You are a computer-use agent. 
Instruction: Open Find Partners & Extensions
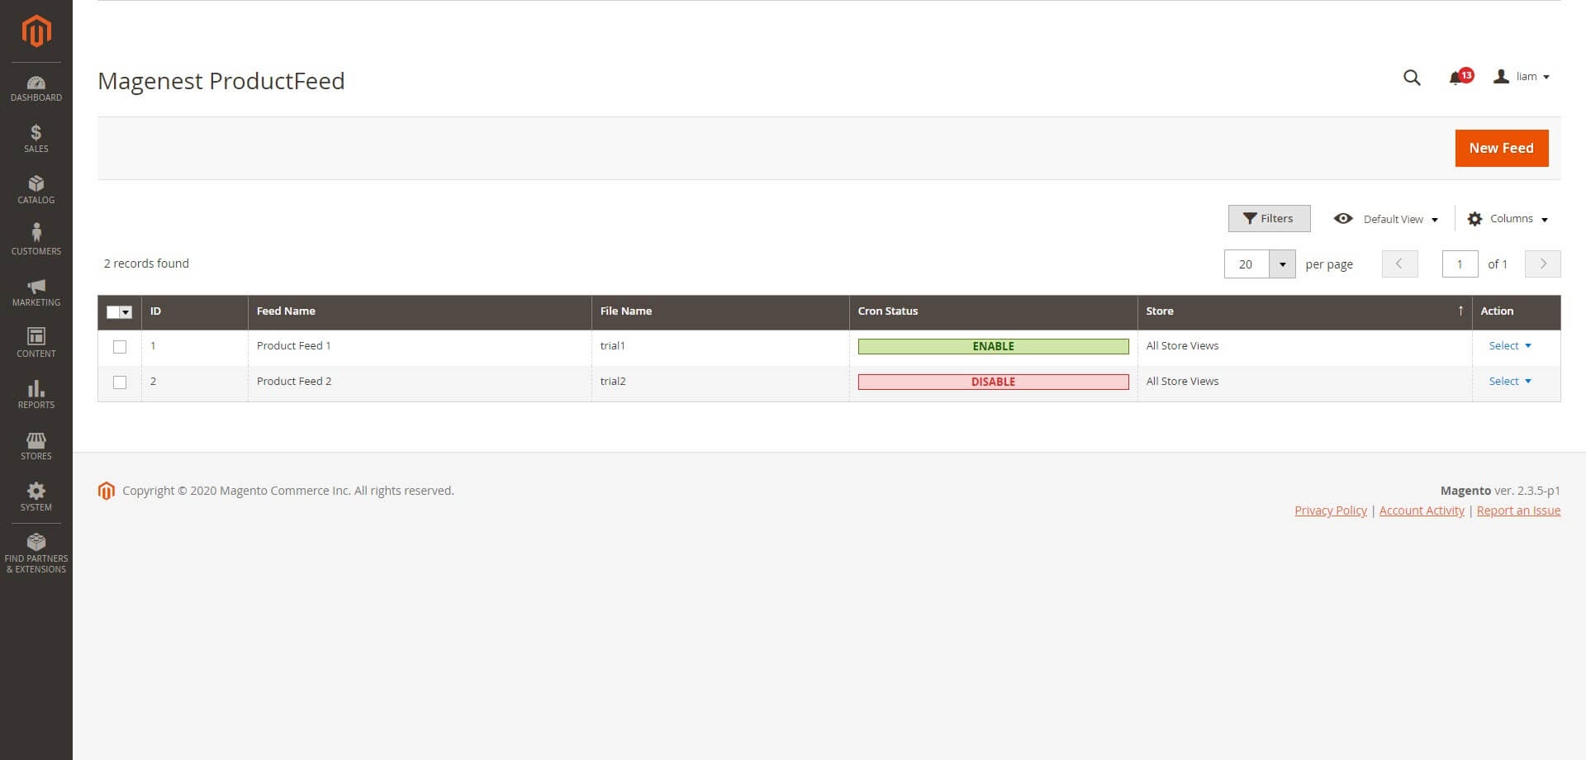point(36,553)
